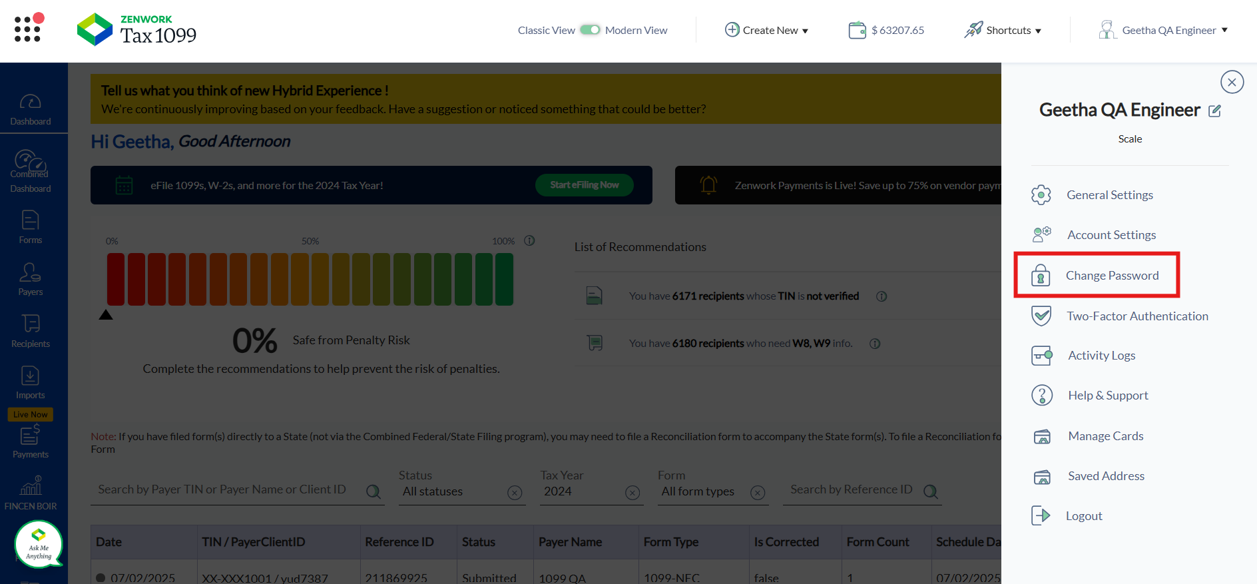1257x584 pixels.
Task: Open the Ask Me Anything chat bubble
Action: click(39, 545)
